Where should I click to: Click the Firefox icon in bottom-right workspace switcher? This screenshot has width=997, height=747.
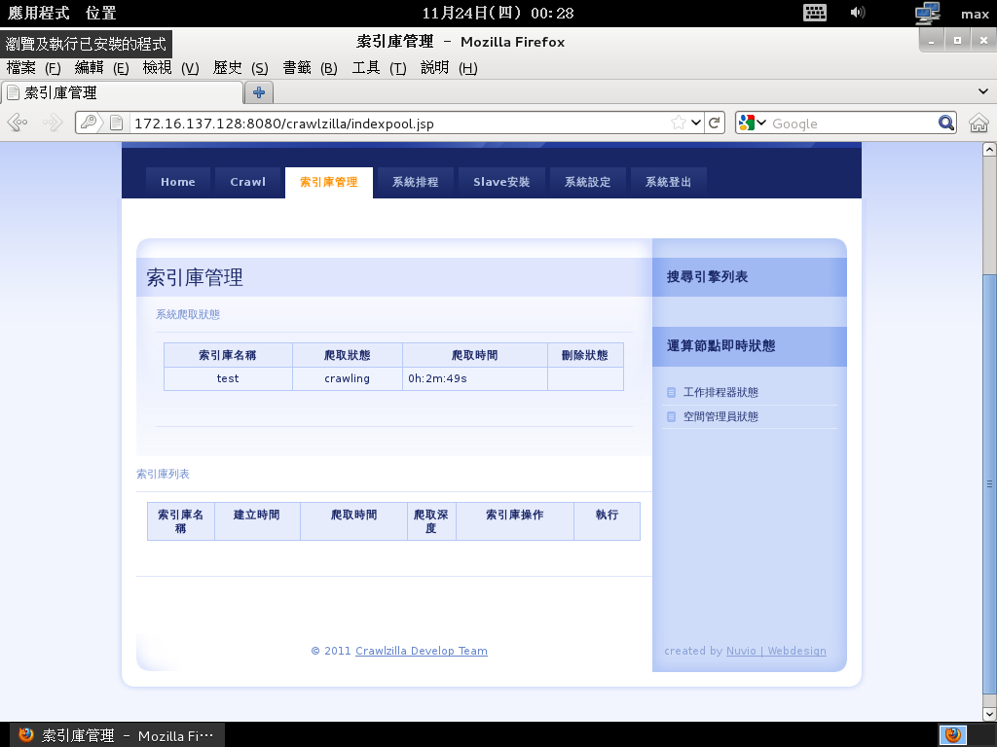(x=952, y=735)
